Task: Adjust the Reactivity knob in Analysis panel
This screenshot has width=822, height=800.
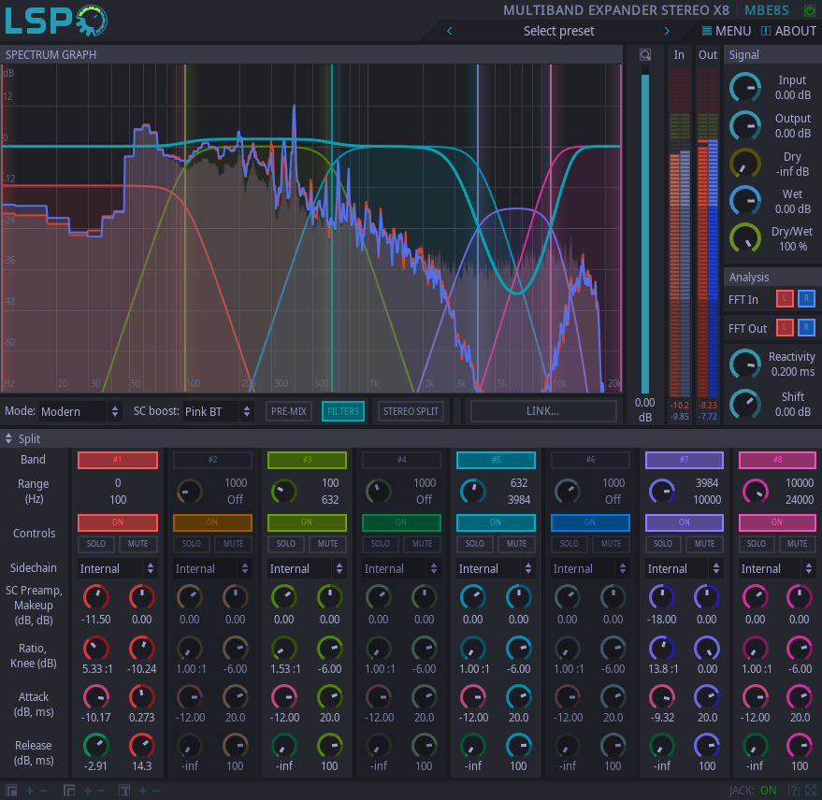Action: [x=744, y=364]
